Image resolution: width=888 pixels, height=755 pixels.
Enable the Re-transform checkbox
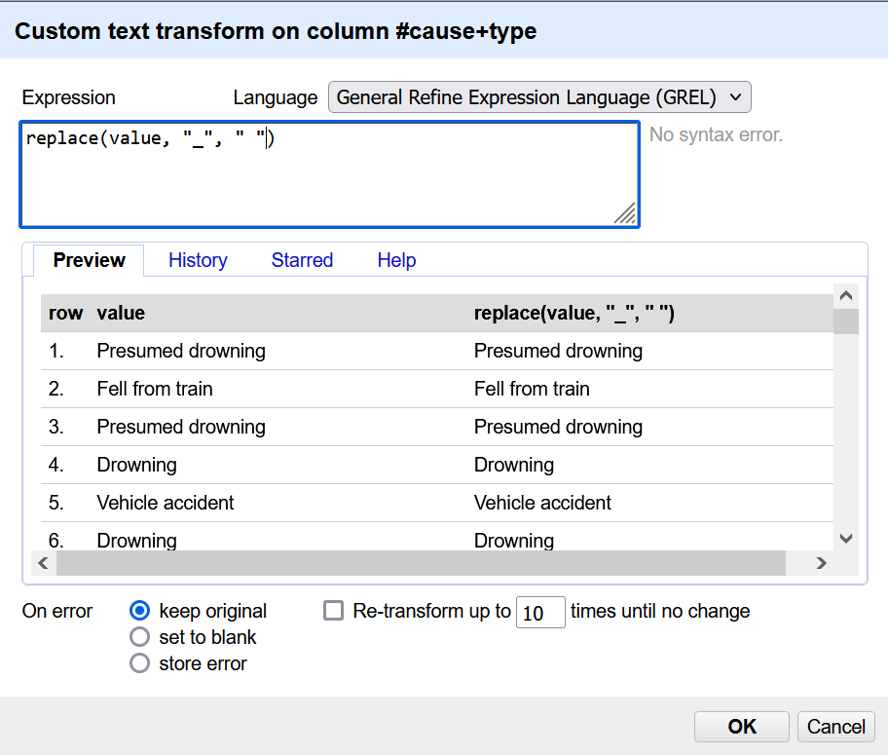click(x=334, y=611)
